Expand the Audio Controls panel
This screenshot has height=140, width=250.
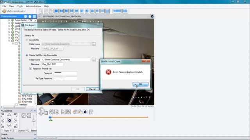[35, 138]
